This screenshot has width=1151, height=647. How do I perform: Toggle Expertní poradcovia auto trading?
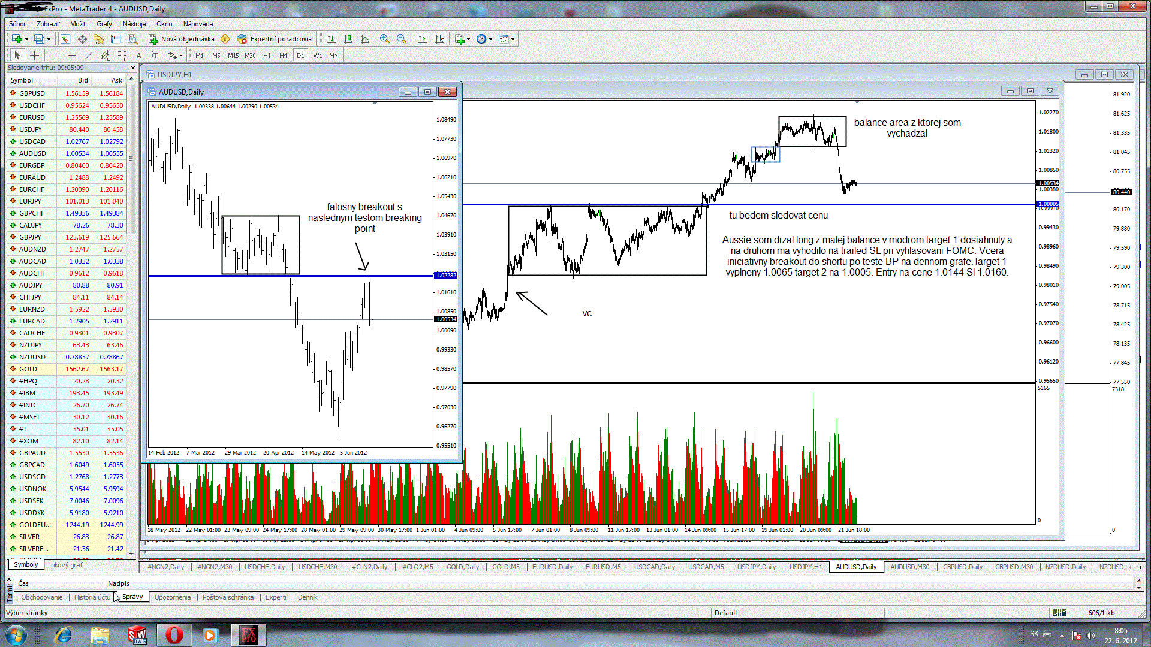[x=275, y=39]
